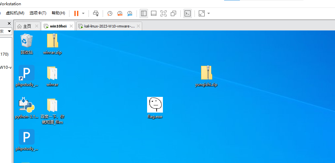Screen dimensions: 335x163
Task: Open the 选项卡(T) menu
Action: pos(38,13)
